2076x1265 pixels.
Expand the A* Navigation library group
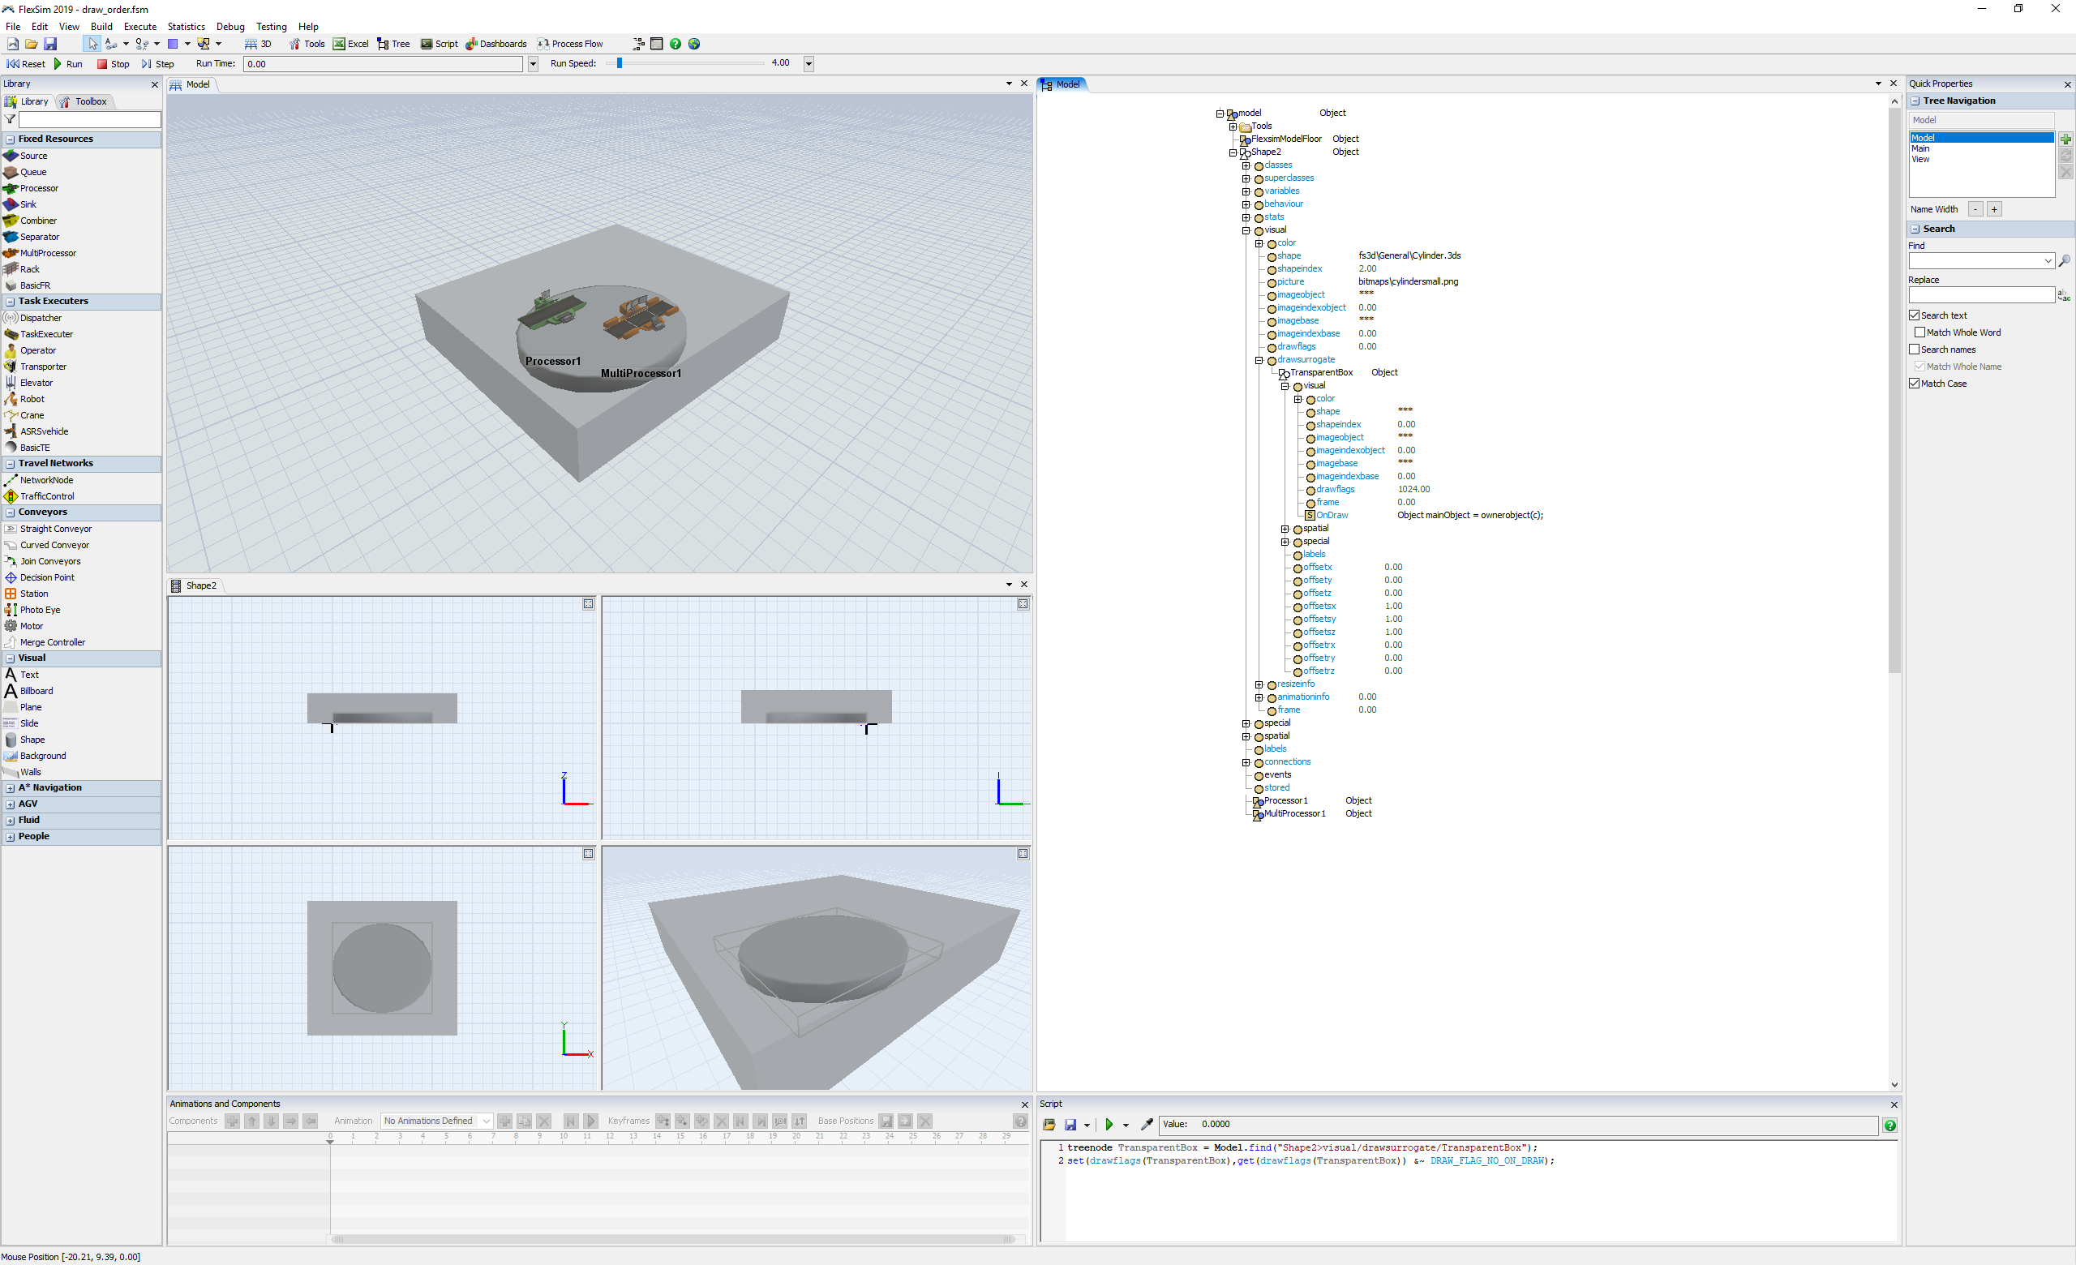click(x=10, y=788)
